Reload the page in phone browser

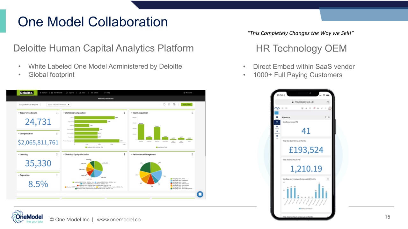tap(328, 102)
